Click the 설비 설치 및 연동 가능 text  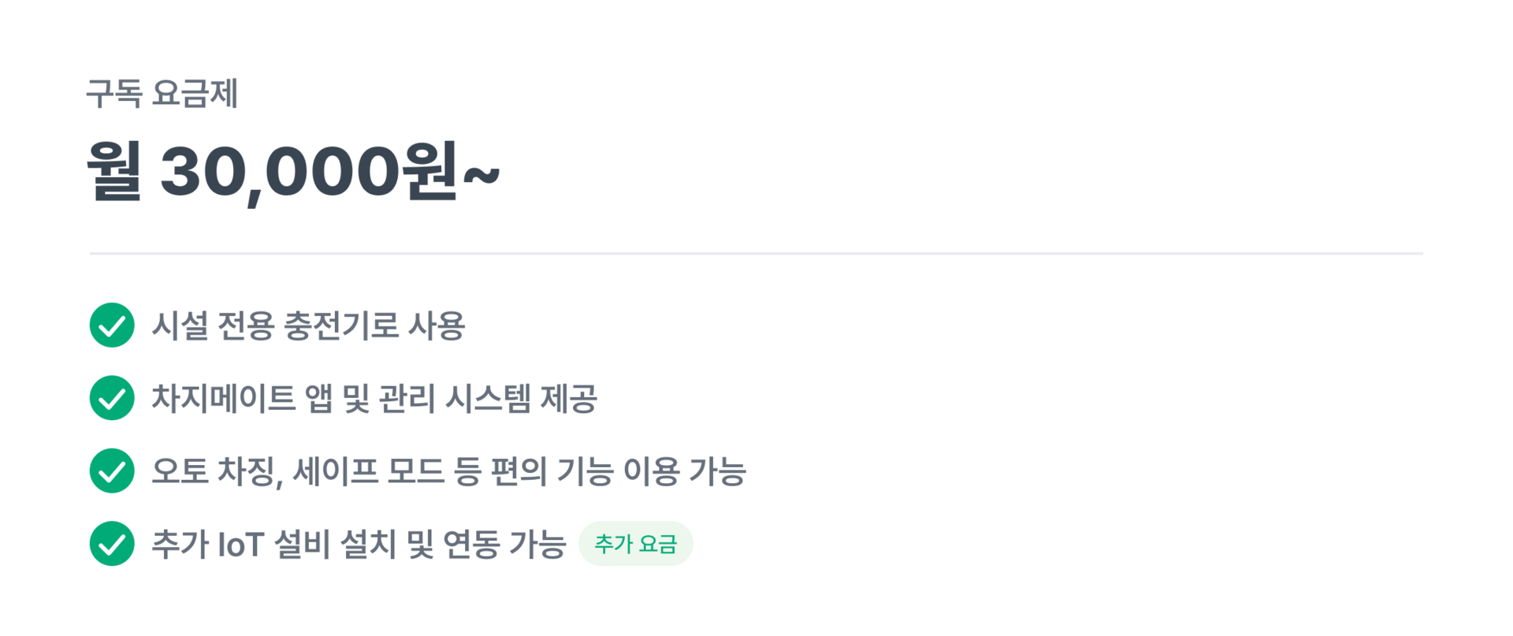click(x=420, y=544)
